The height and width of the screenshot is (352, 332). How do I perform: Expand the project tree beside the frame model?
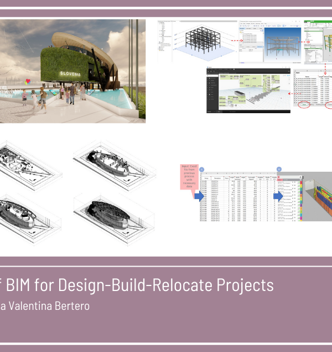point(165,39)
